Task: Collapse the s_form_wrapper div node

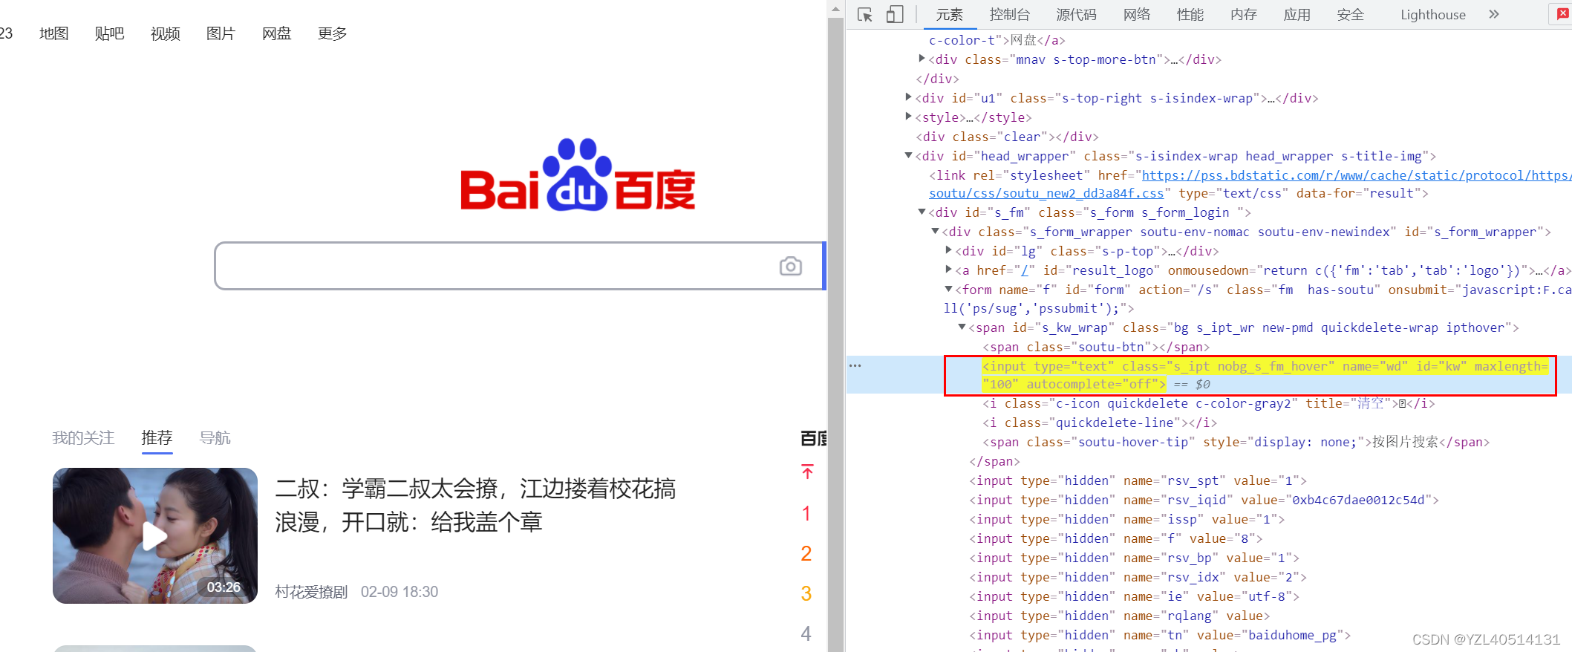Action: pos(935,231)
